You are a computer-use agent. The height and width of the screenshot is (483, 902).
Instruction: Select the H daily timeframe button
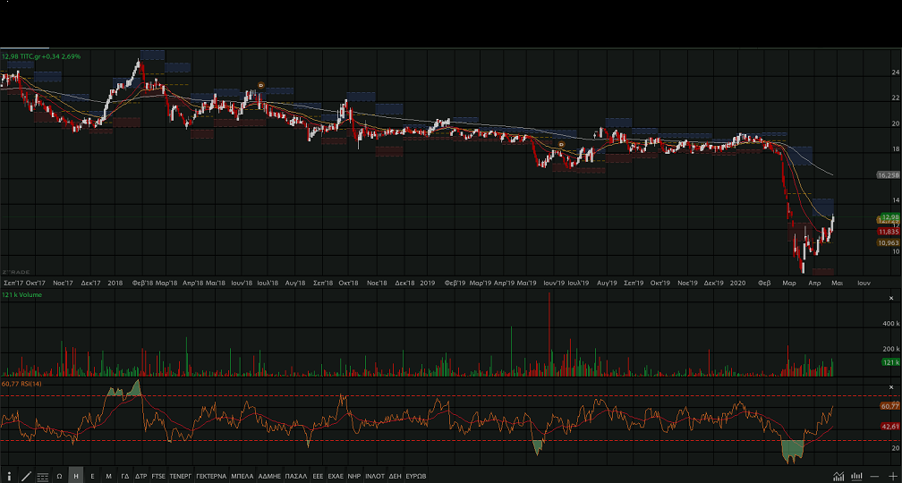[x=76, y=476]
